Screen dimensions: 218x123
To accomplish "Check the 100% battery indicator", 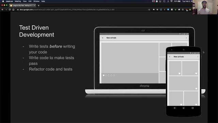I will tap(177, 1).
